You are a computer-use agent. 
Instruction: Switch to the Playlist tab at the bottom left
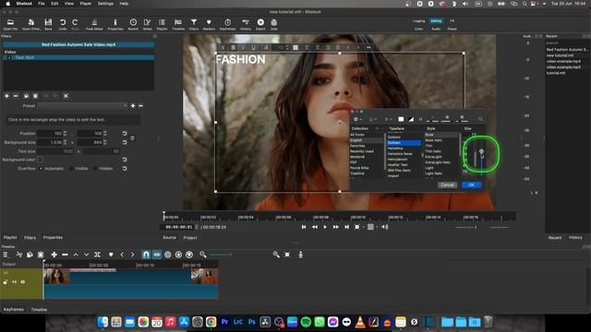pos(10,238)
